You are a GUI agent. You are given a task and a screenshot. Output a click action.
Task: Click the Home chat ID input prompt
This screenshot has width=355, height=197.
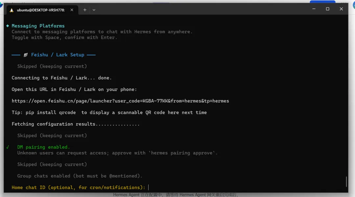tap(78, 187)
